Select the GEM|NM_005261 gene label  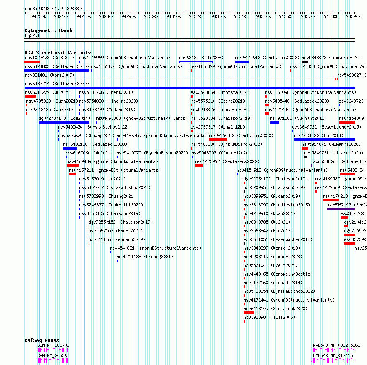[x=53, y=356]
